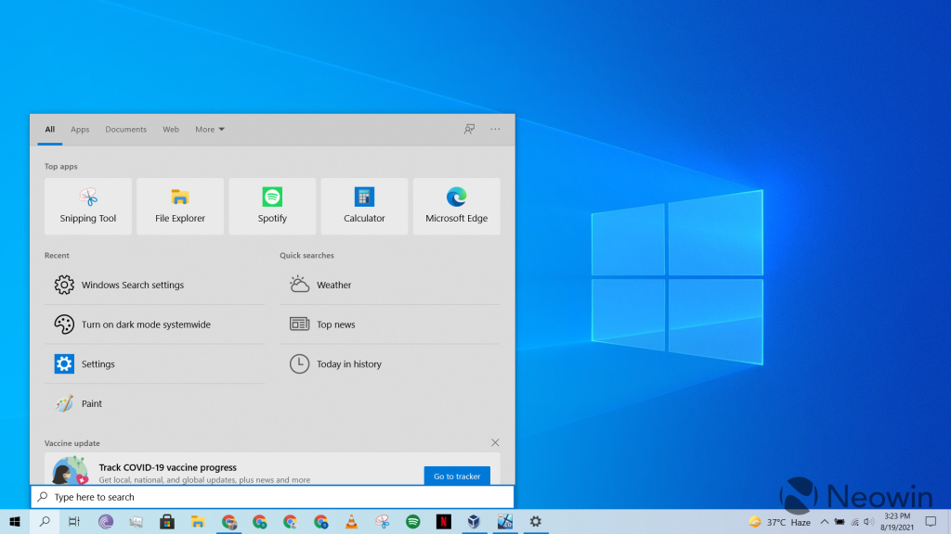This screenshot has width=951, height=534.
Task: Switch to the Web search tab
Action: coord(171,130)
